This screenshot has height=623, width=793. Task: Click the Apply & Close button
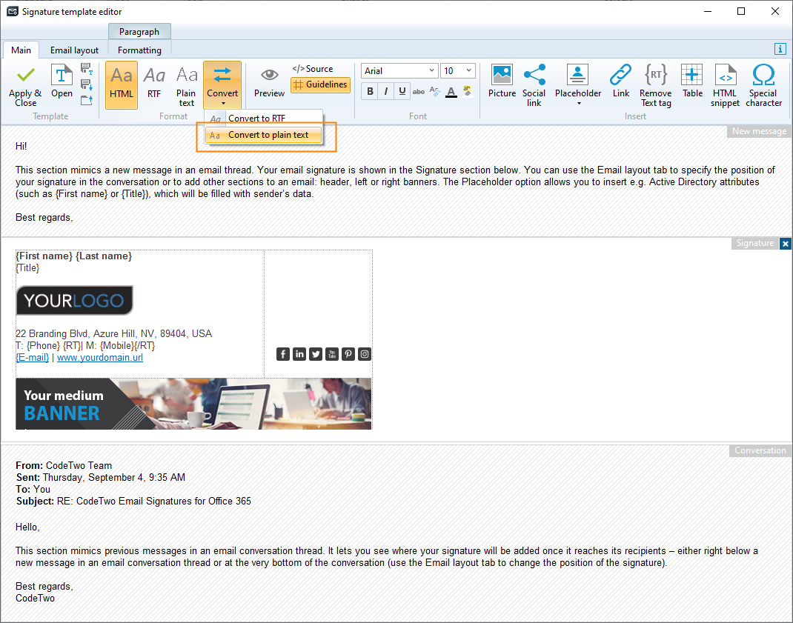point(24,85)
